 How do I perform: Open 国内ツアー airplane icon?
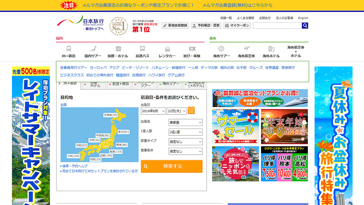click(93, 49)
